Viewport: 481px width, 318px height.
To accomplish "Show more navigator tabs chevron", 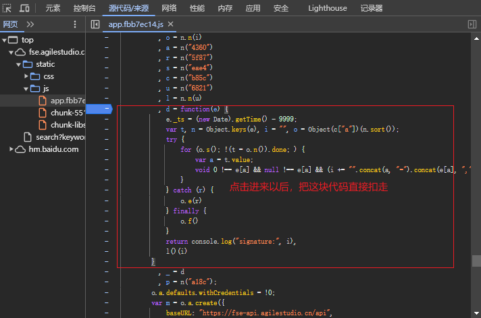I will pyautogui.click(x=30, y=24).
